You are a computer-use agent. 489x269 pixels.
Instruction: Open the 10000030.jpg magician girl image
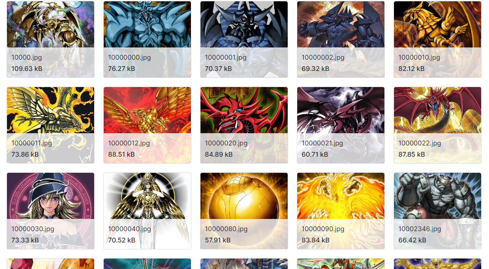(51, 211)
